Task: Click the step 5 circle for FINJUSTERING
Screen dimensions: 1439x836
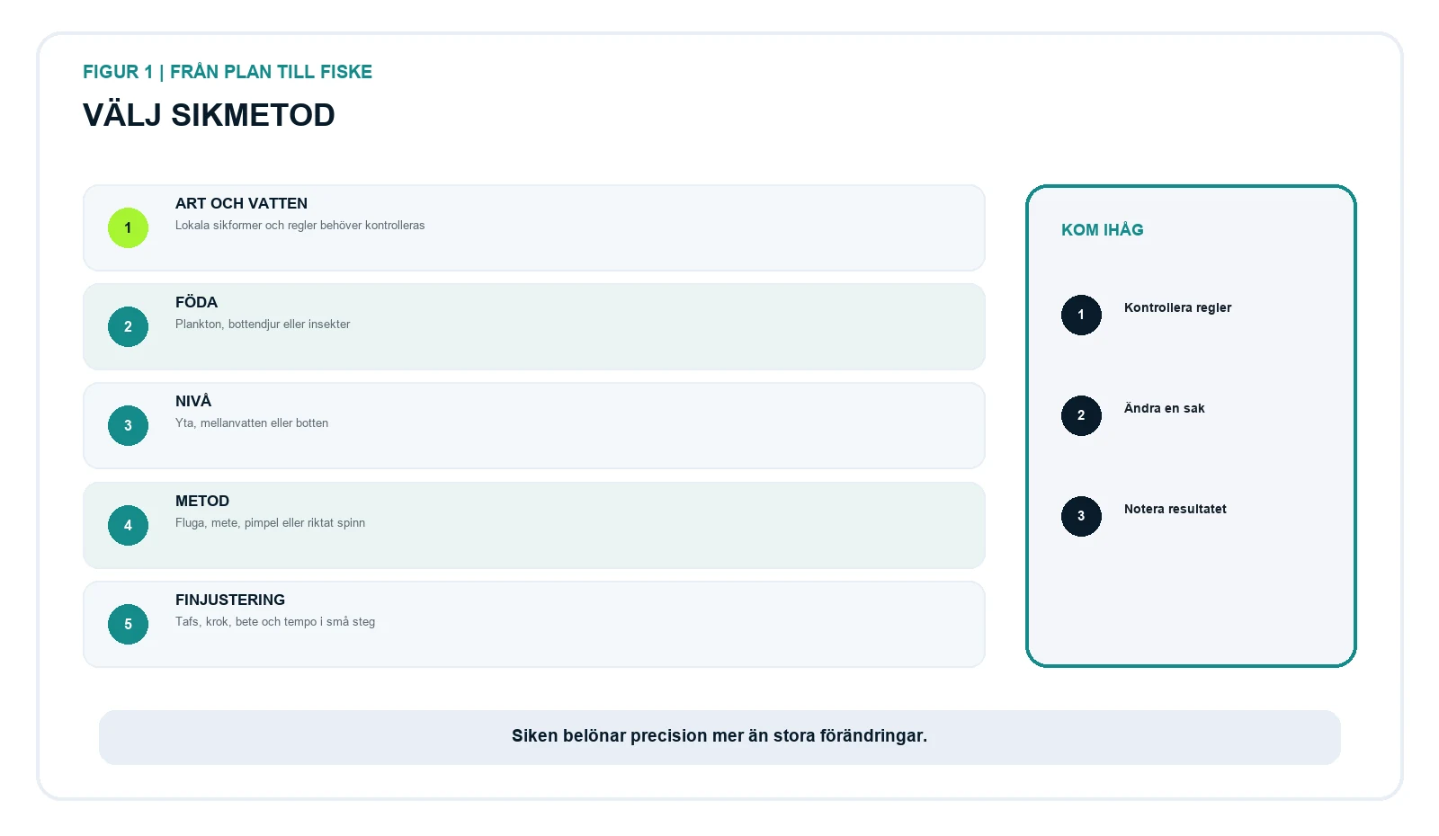Action: (128, 624)
